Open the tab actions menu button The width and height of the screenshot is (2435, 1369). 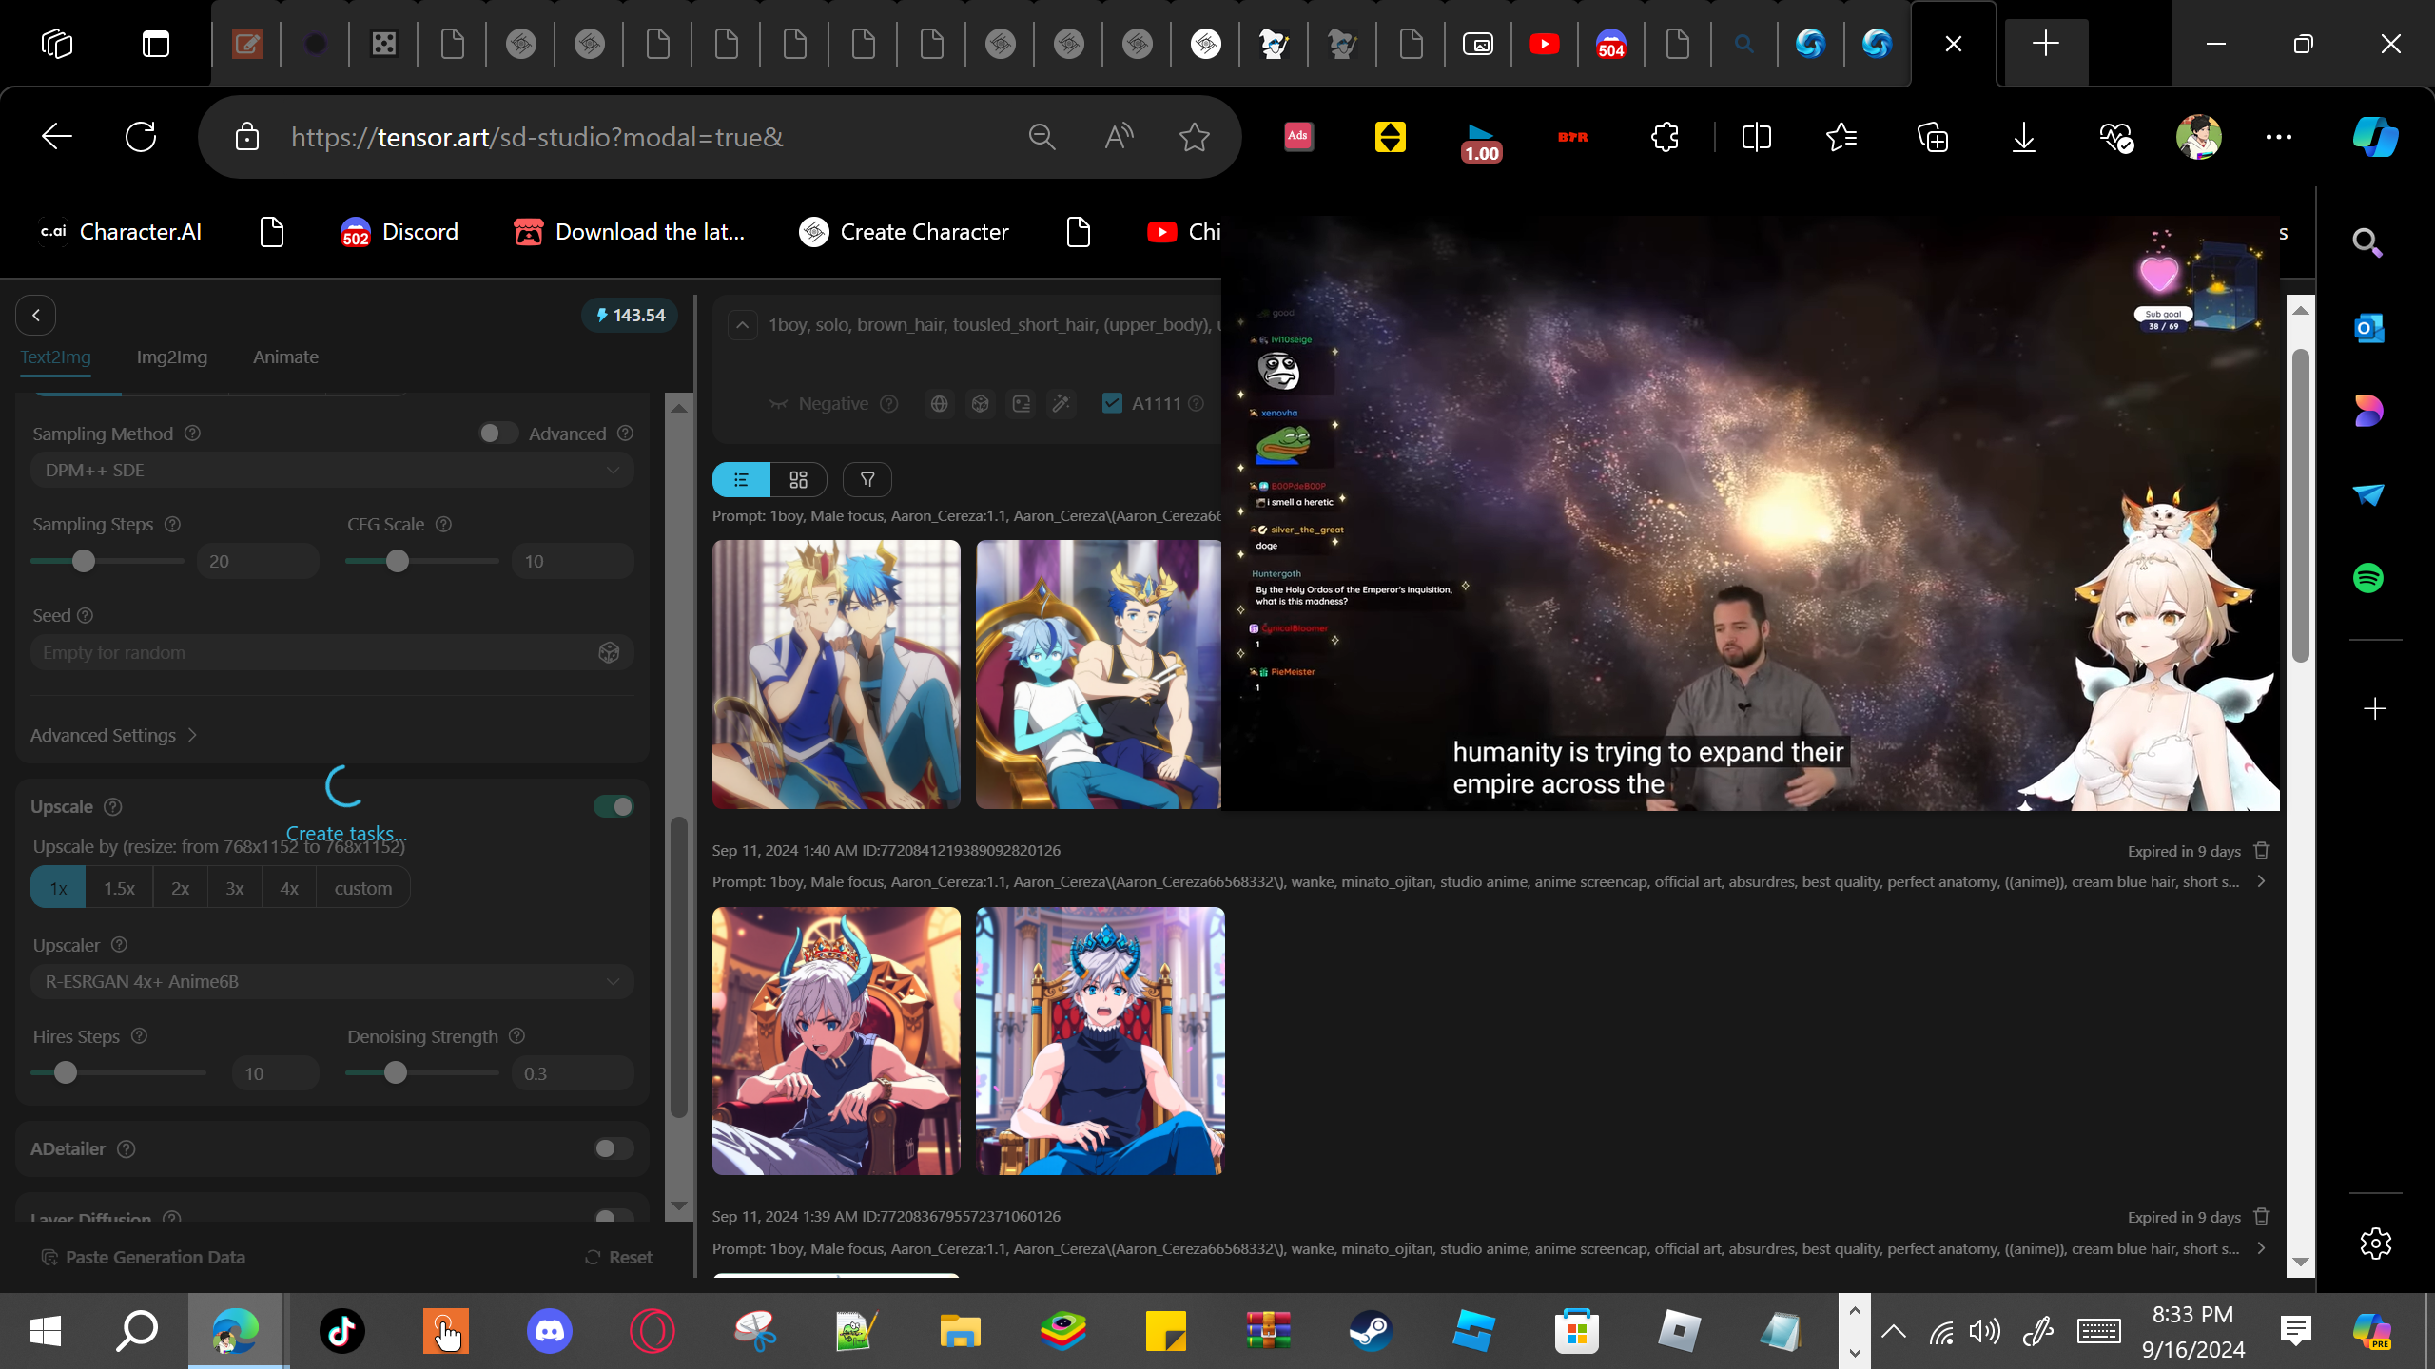click(156, 44)
